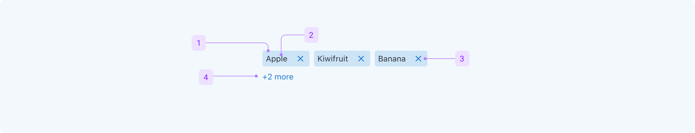Click the gap between Kiwifruit and Banana tags
Viewport: 695px width, 133px height.
(372, 59)
